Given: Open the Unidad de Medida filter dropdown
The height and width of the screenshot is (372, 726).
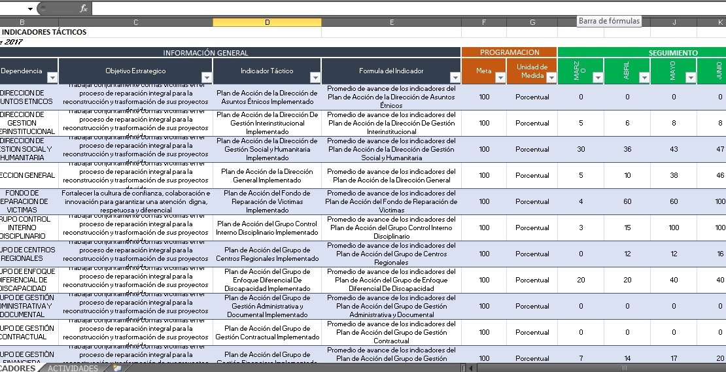Looking at the screenshot, I should [551, 78].
